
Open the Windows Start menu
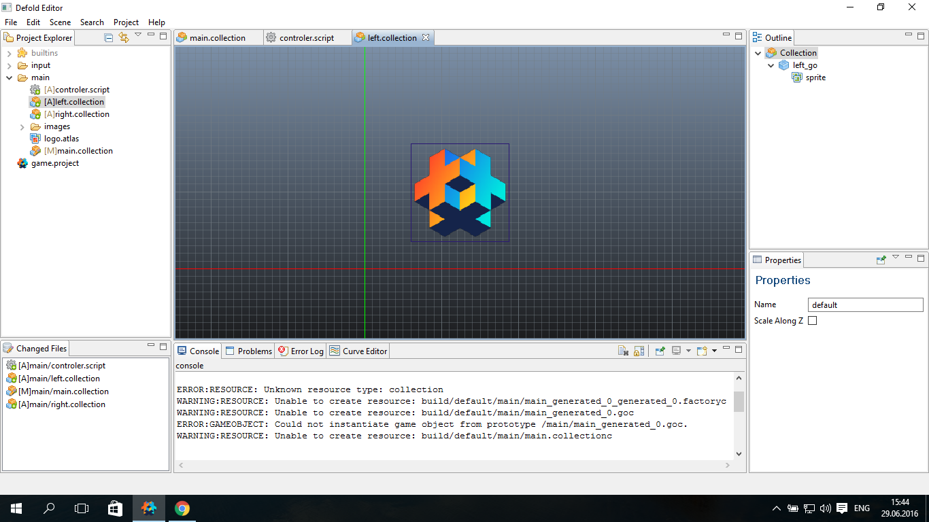(16, 508)
